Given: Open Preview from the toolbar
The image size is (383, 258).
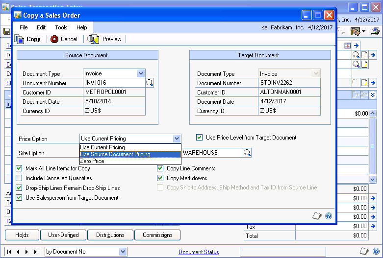Looking at the screenshot, I should 93,39.
